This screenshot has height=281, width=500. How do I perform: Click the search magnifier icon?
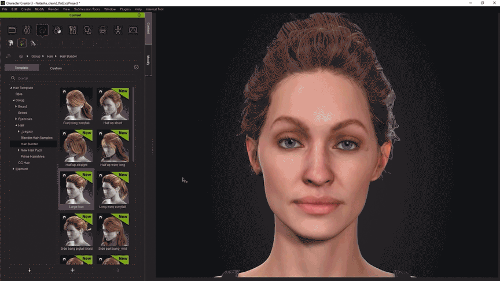coord(13,78)
